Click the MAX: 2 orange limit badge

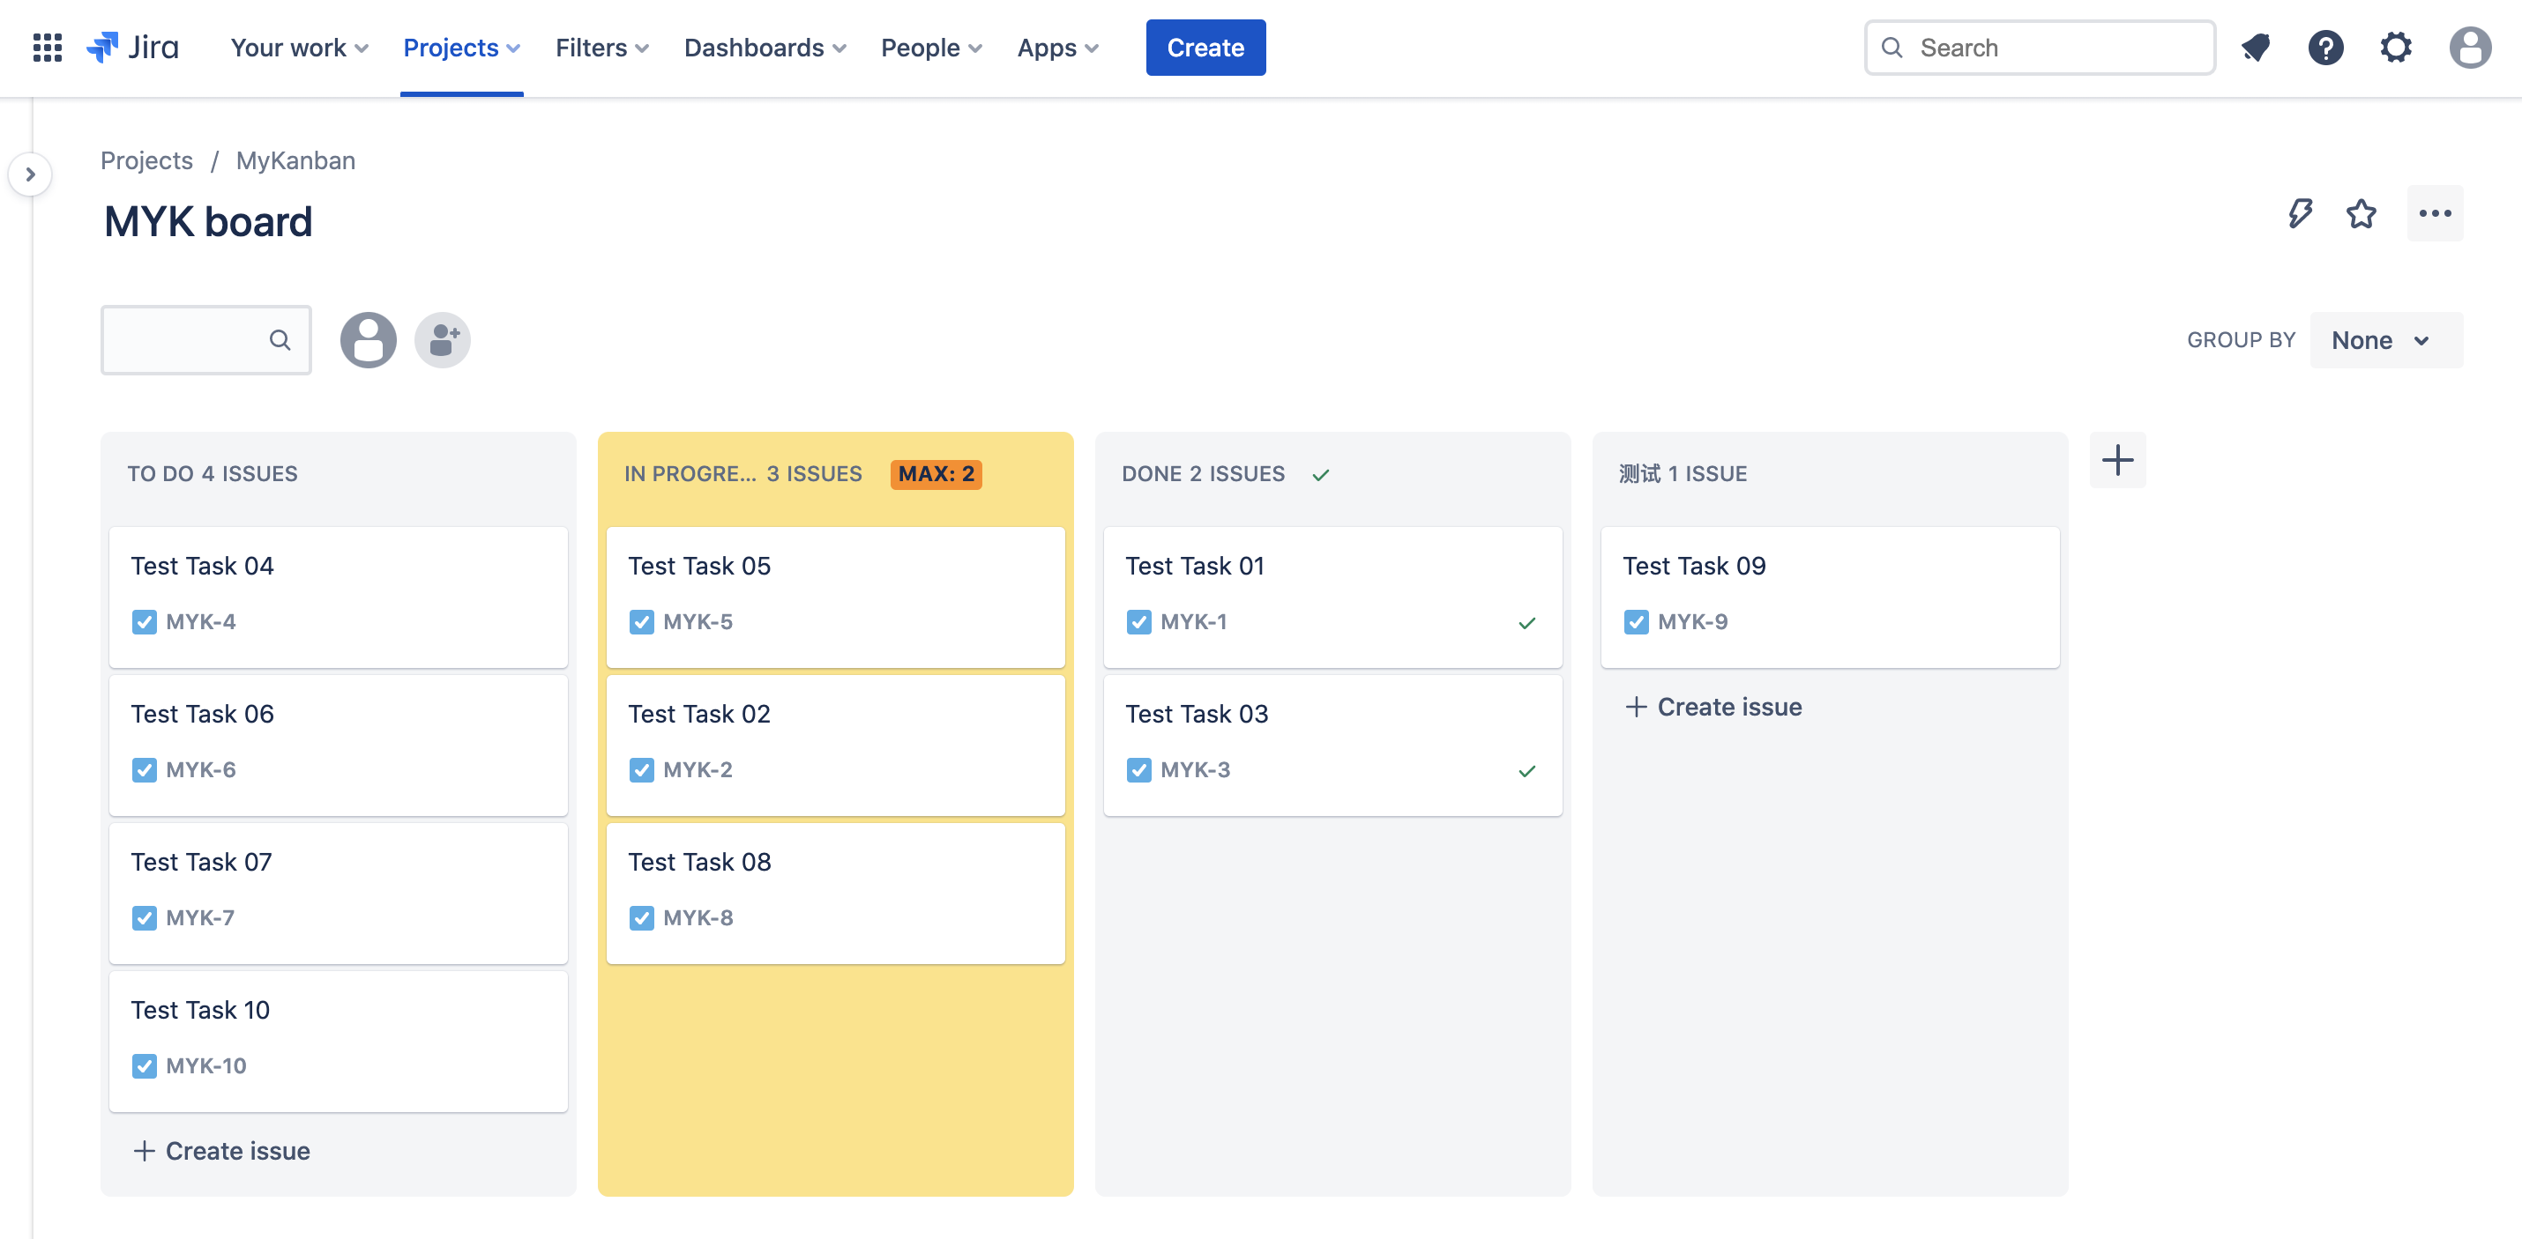[x=935, y=474]
